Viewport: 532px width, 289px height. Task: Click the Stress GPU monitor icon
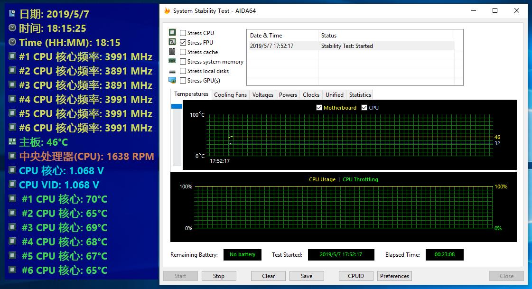coord(172,80)
